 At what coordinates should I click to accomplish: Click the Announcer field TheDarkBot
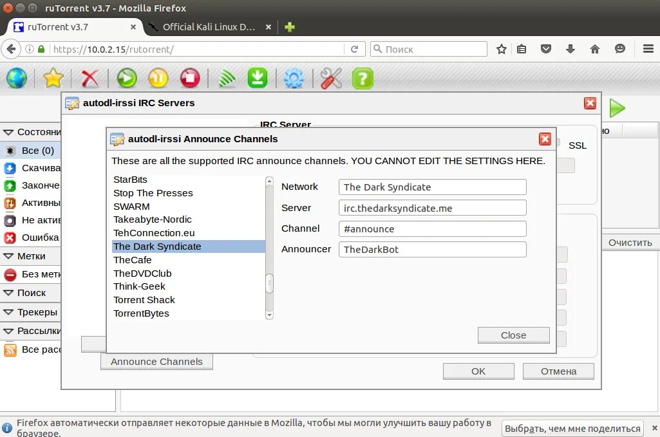pyautogui.click(x=432, y=250)
